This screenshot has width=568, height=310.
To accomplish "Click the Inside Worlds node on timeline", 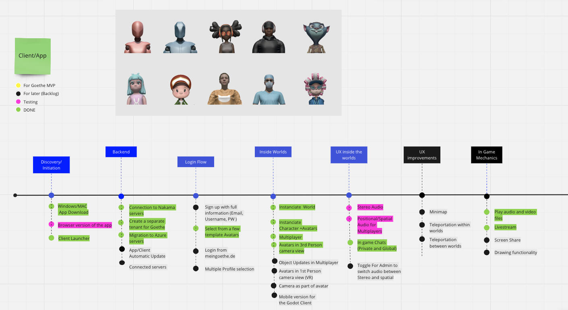I will point(273,196).
